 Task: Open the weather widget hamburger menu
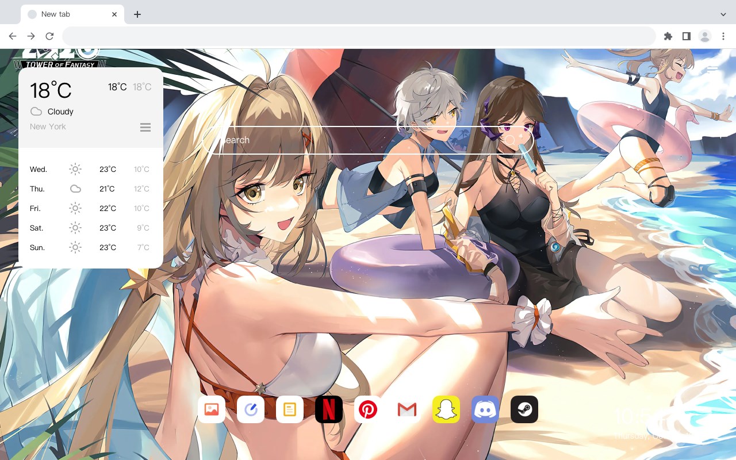click(145, 127)
